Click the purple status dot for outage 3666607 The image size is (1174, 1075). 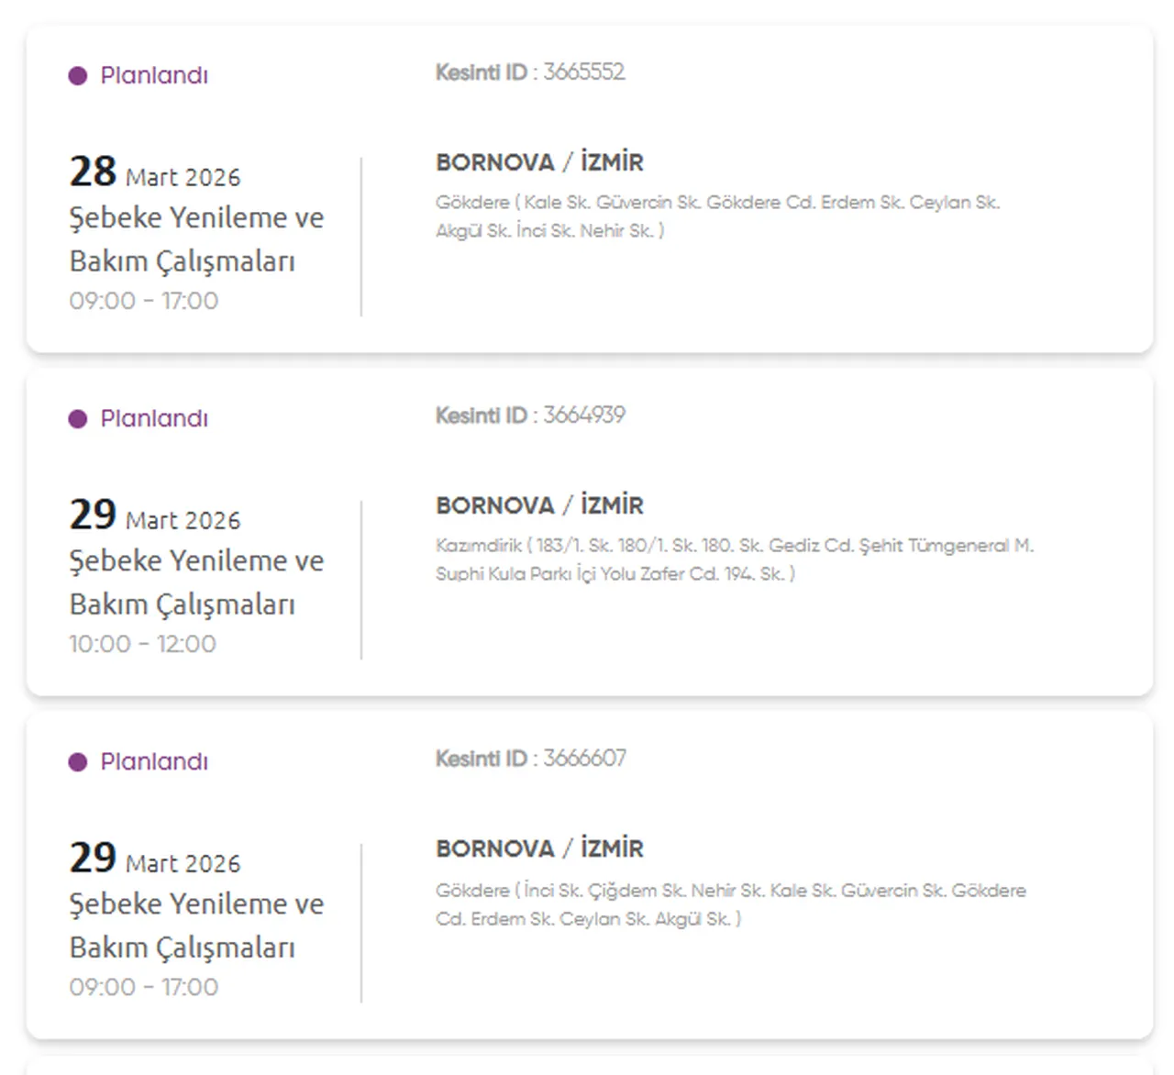(x=78, y=762)
